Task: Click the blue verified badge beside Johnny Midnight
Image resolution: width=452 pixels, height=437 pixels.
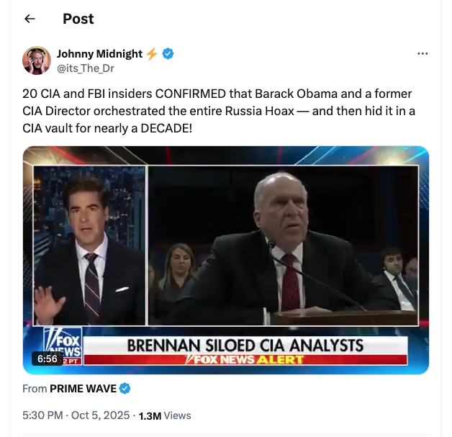Action: point(167,54)
